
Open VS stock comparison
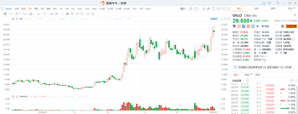[x=218, y=9]
